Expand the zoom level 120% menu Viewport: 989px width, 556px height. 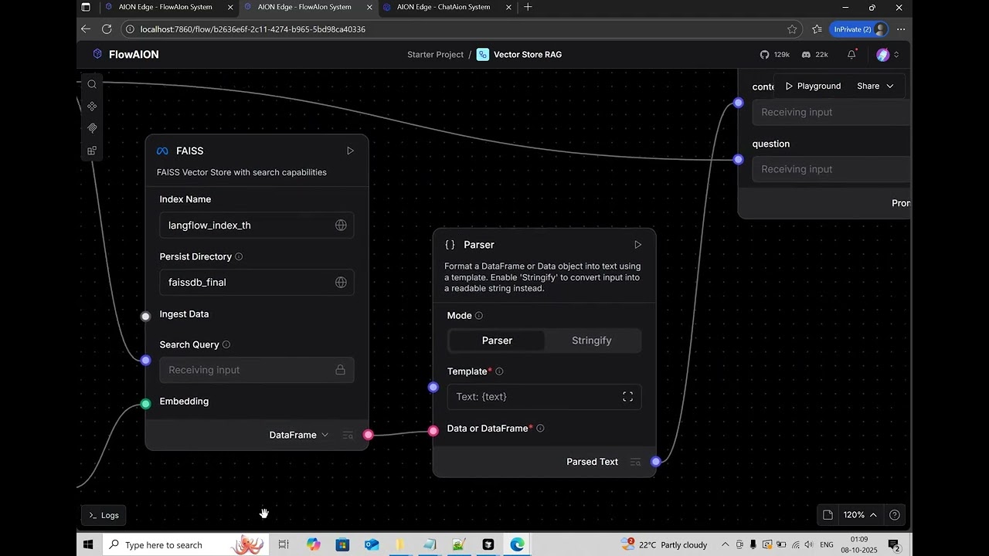(860, 515)
